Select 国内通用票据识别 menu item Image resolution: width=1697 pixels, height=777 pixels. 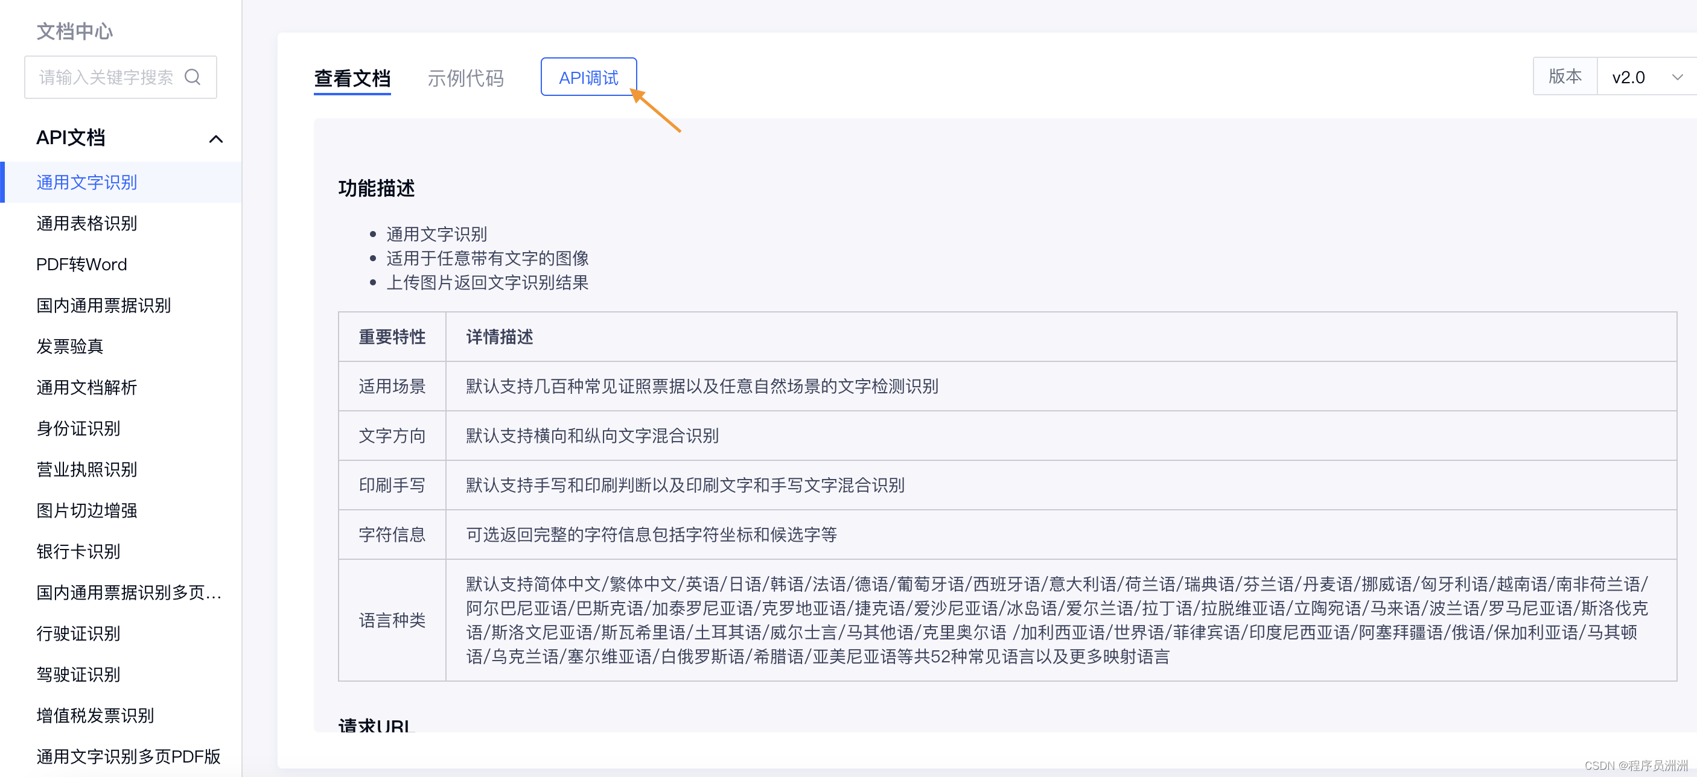point(103,305)
